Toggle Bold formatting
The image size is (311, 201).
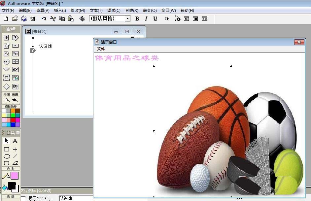point(137,18)
